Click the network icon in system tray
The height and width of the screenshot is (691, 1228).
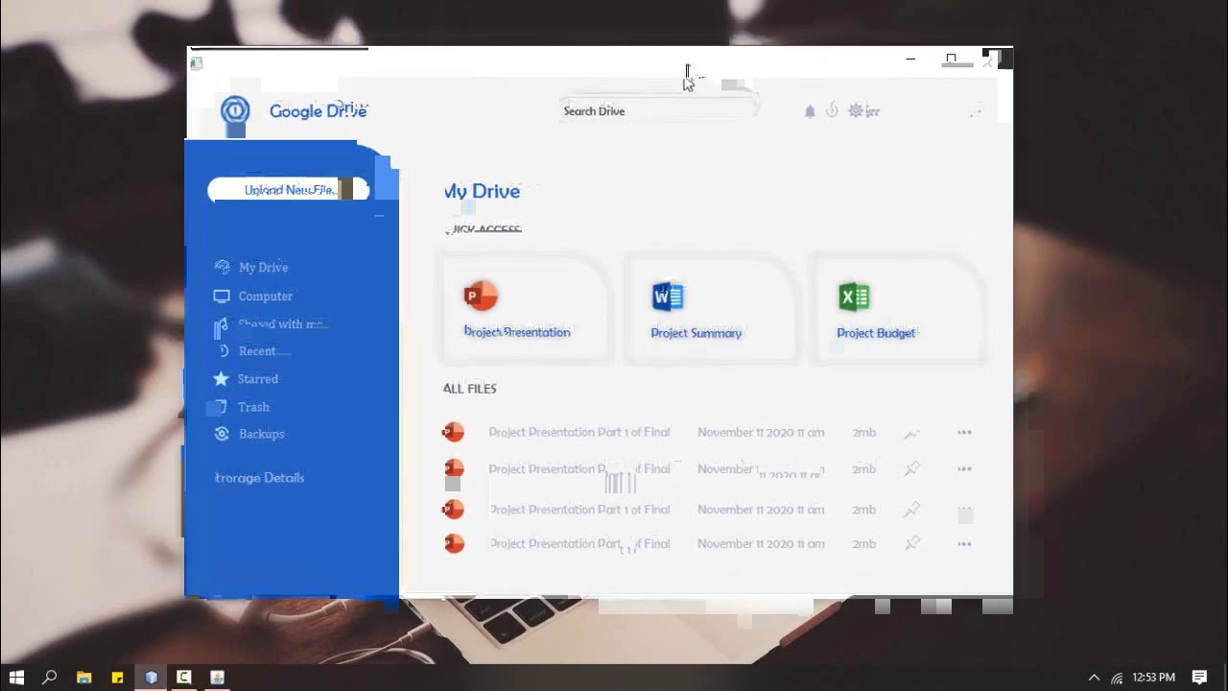(x=1117, y=678)
